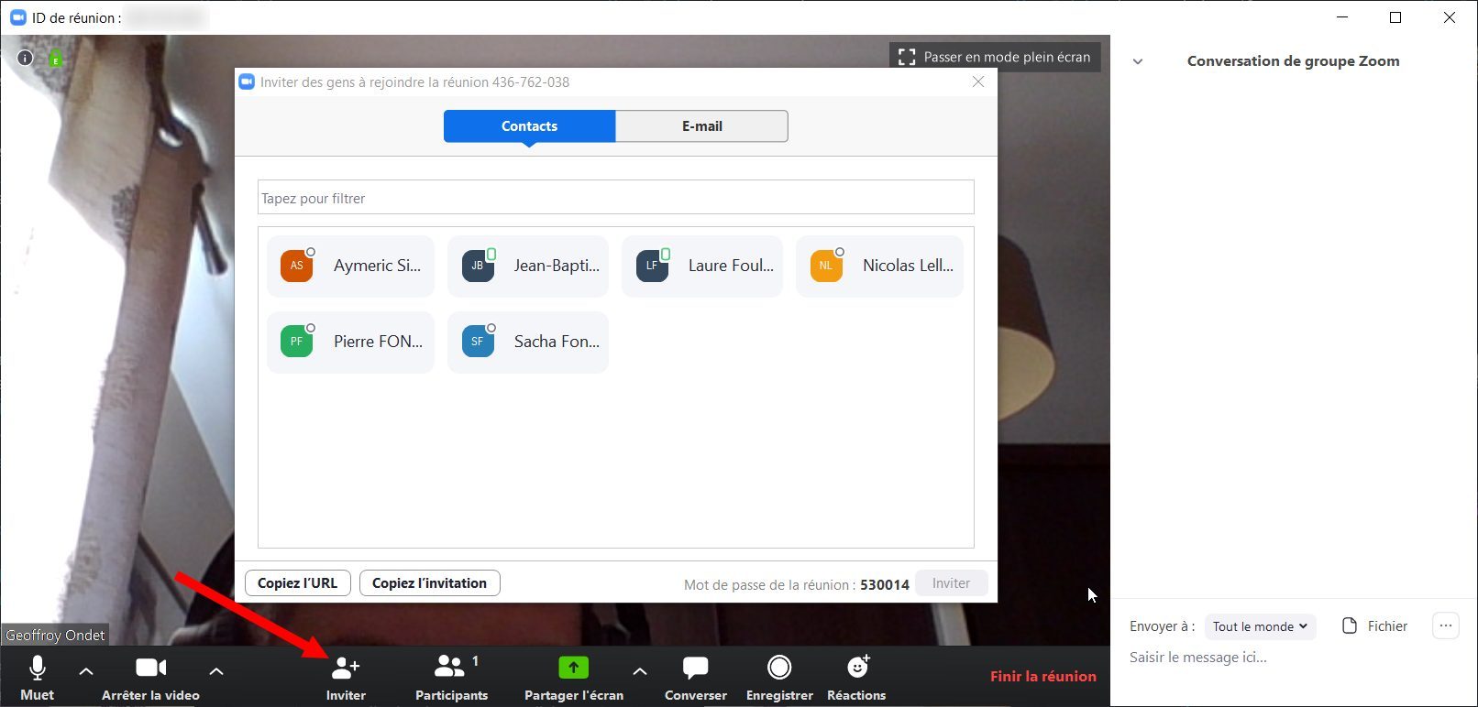Click the Geoffroy Ondet name label

[x=55, y=636]
